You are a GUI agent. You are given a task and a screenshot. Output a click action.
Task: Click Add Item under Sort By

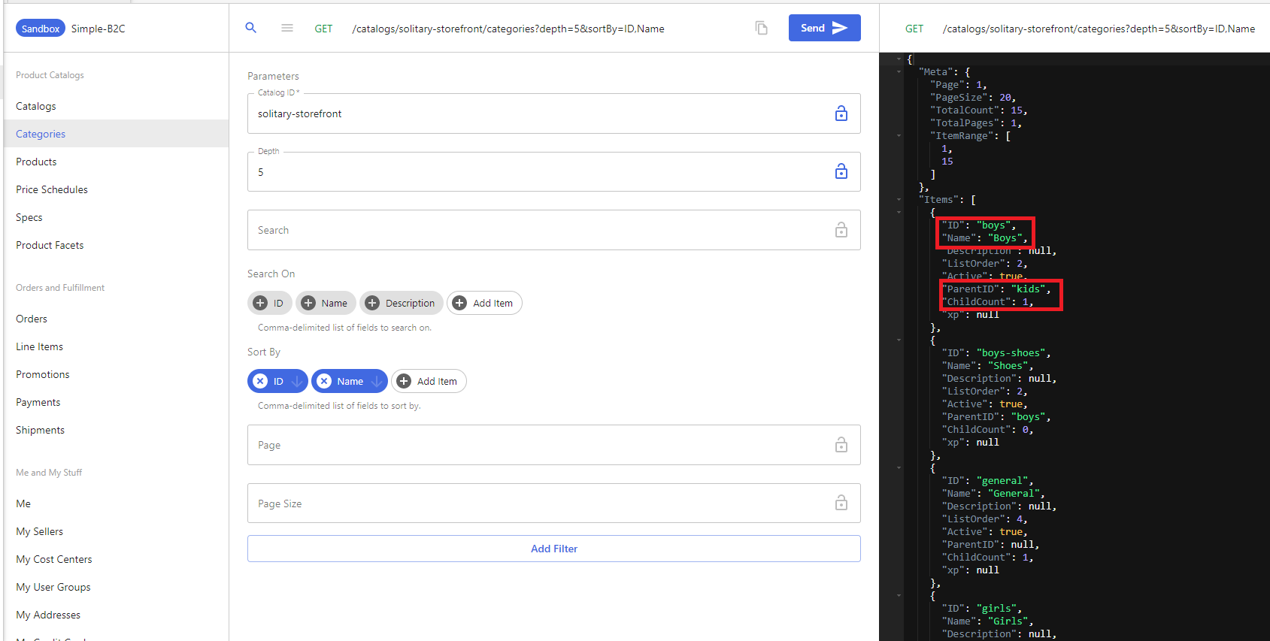coord(429,381)
